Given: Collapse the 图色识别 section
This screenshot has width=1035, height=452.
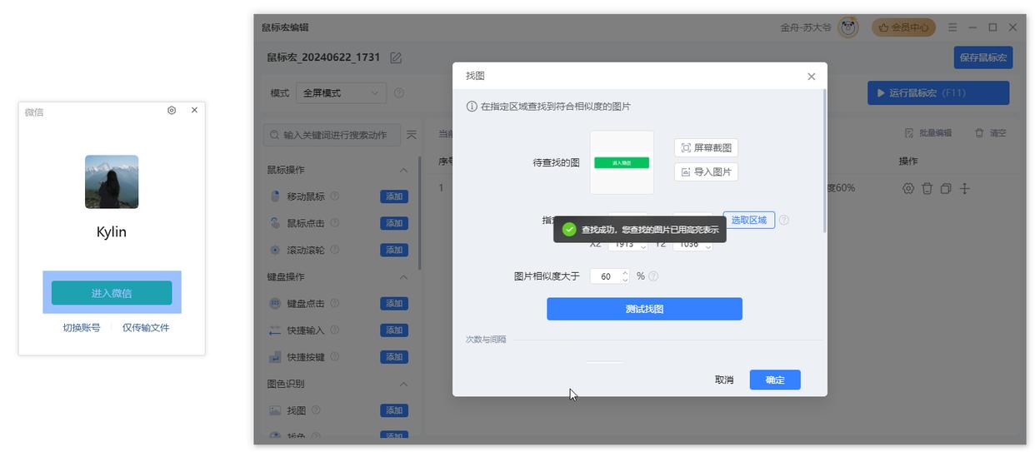Looking at the screenshot, I should point(403,384).
